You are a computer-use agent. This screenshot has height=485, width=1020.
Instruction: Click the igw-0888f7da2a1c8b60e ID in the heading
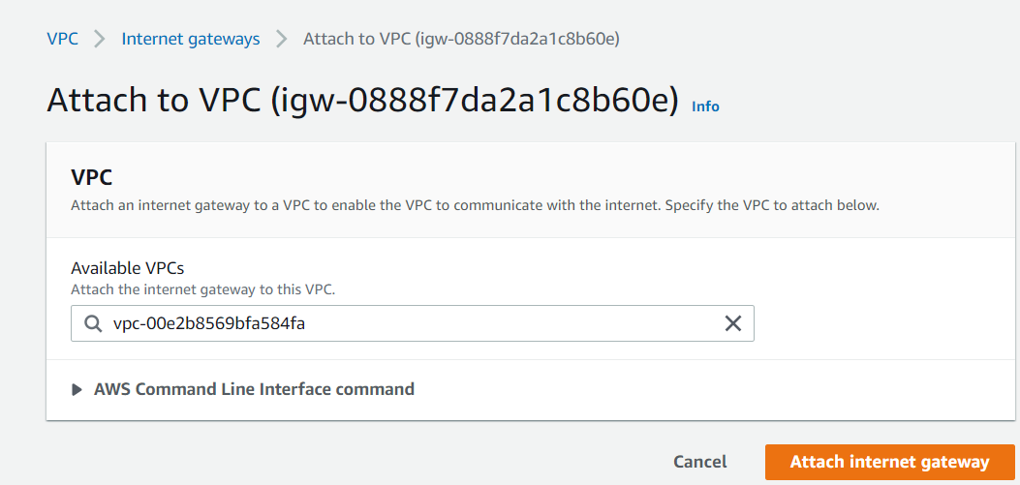(475, 101)
